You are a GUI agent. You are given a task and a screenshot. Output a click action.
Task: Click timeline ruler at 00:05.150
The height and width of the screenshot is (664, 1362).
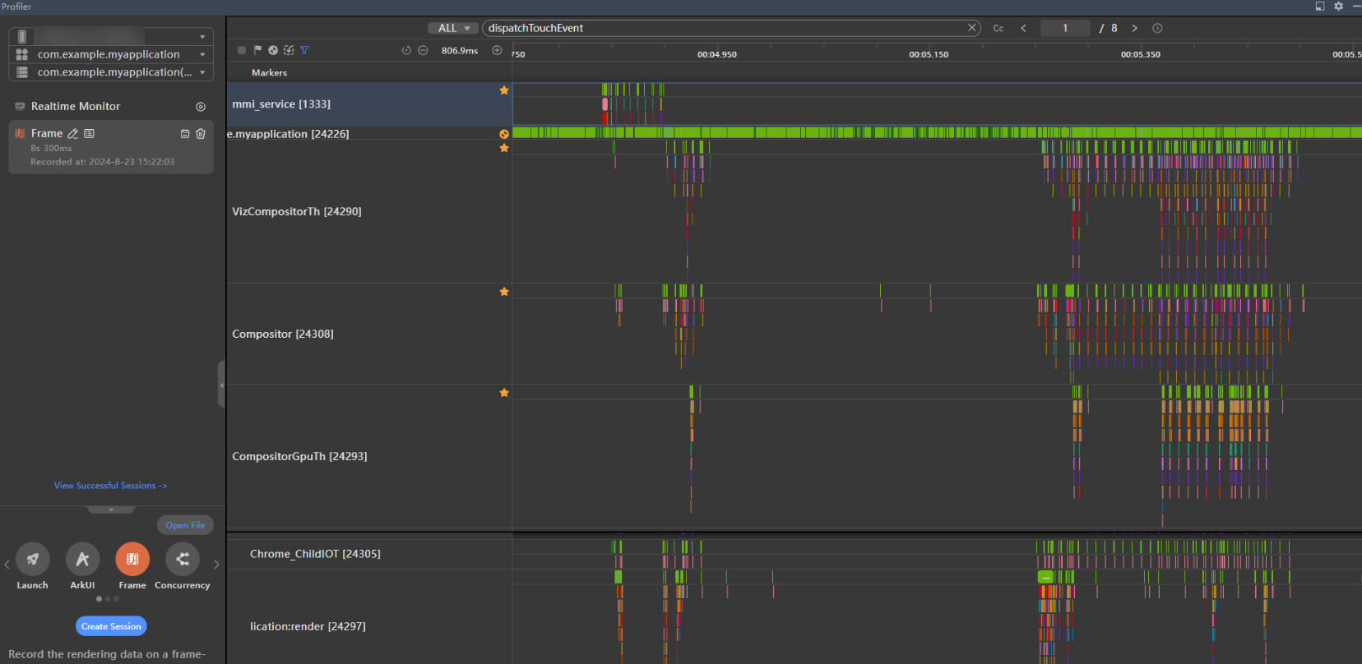coord(929,54)
